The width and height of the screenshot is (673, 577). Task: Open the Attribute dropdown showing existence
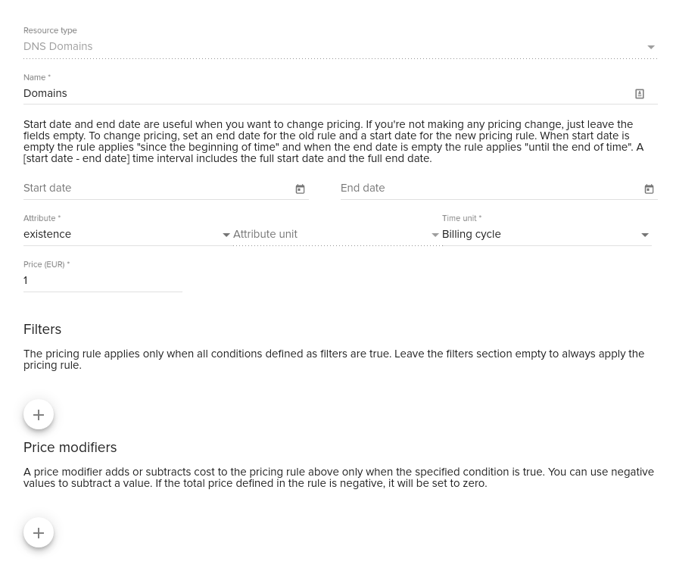[127, 235]
